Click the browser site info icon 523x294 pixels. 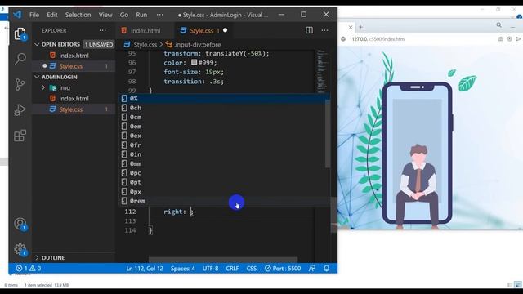343,39
